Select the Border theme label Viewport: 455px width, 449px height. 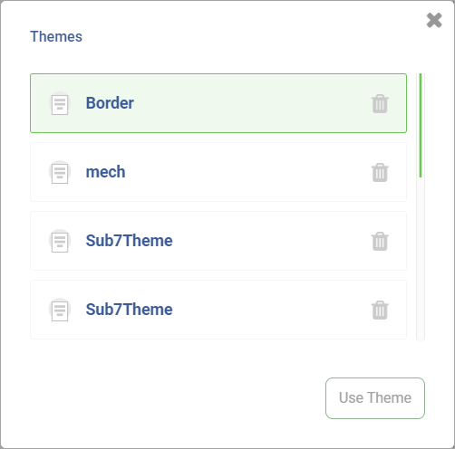tap(110, 103)
